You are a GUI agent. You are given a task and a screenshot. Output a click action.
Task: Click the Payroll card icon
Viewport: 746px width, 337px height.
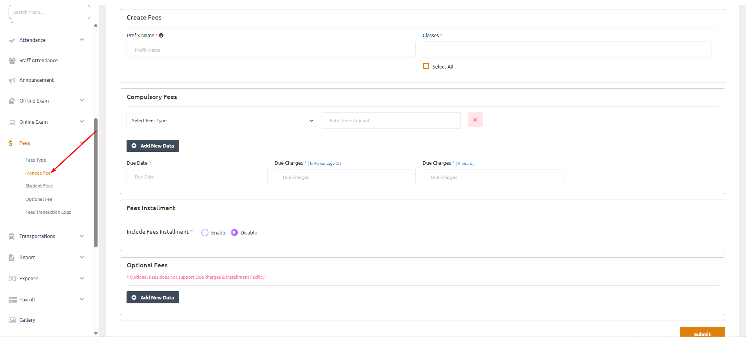click(13, 300)
